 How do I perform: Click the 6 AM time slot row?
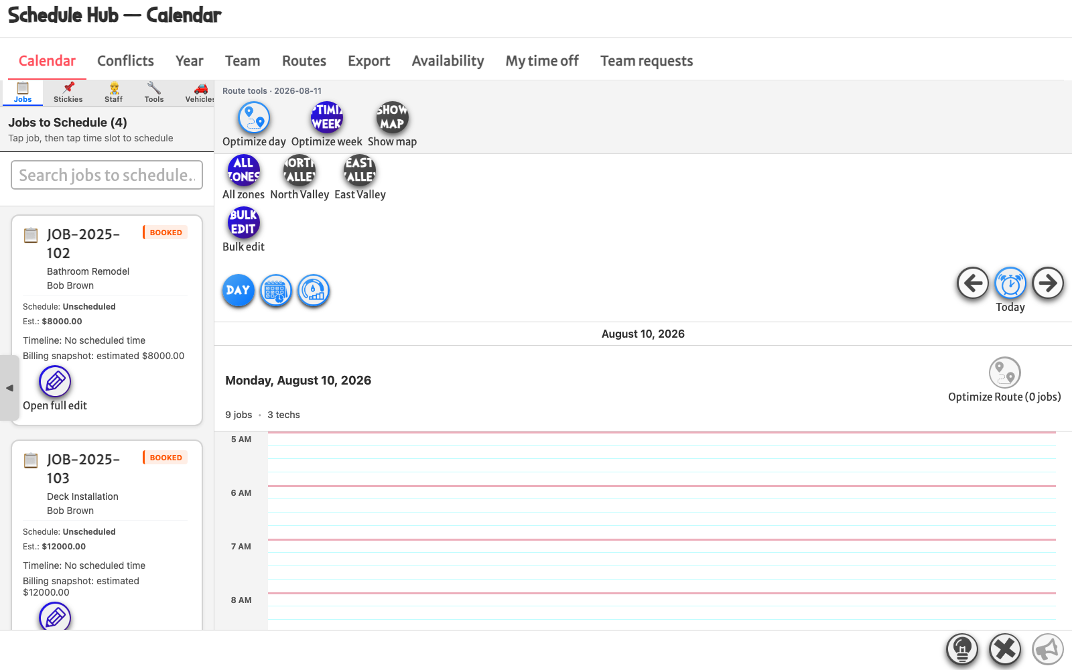pyautogui.click(x=662, y=513)
